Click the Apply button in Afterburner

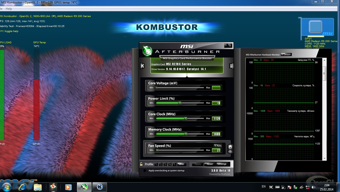click(197, 164)
